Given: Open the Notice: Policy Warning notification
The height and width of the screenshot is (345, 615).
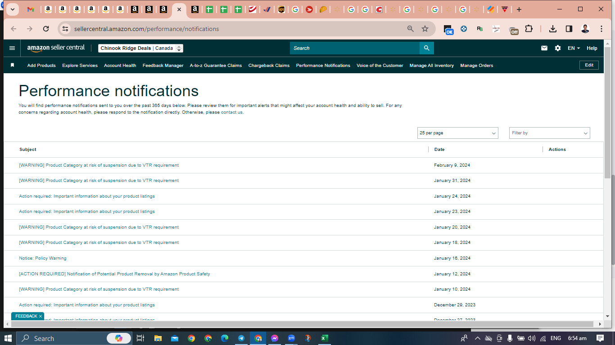Looking at the screenshot, I should (x=43, y=258).
